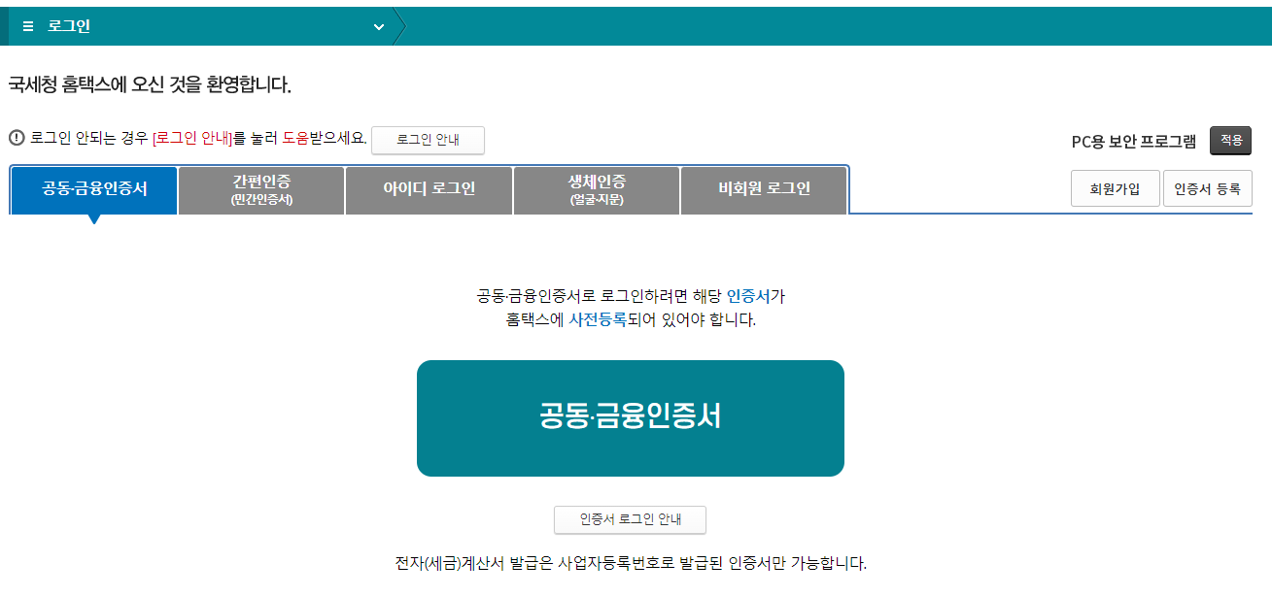The height and width of the screenshot is (597, 1272).
Task: Click the blue 인증서 text in the description
Action: [x=748, y=296]
